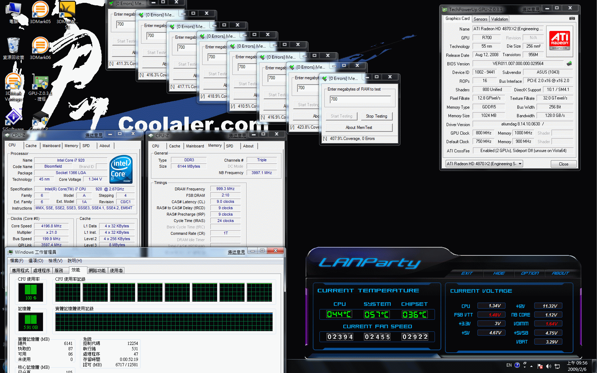Click Close button in GPU-Z
The height and width of the screenshot is (373, 597).
563,164
